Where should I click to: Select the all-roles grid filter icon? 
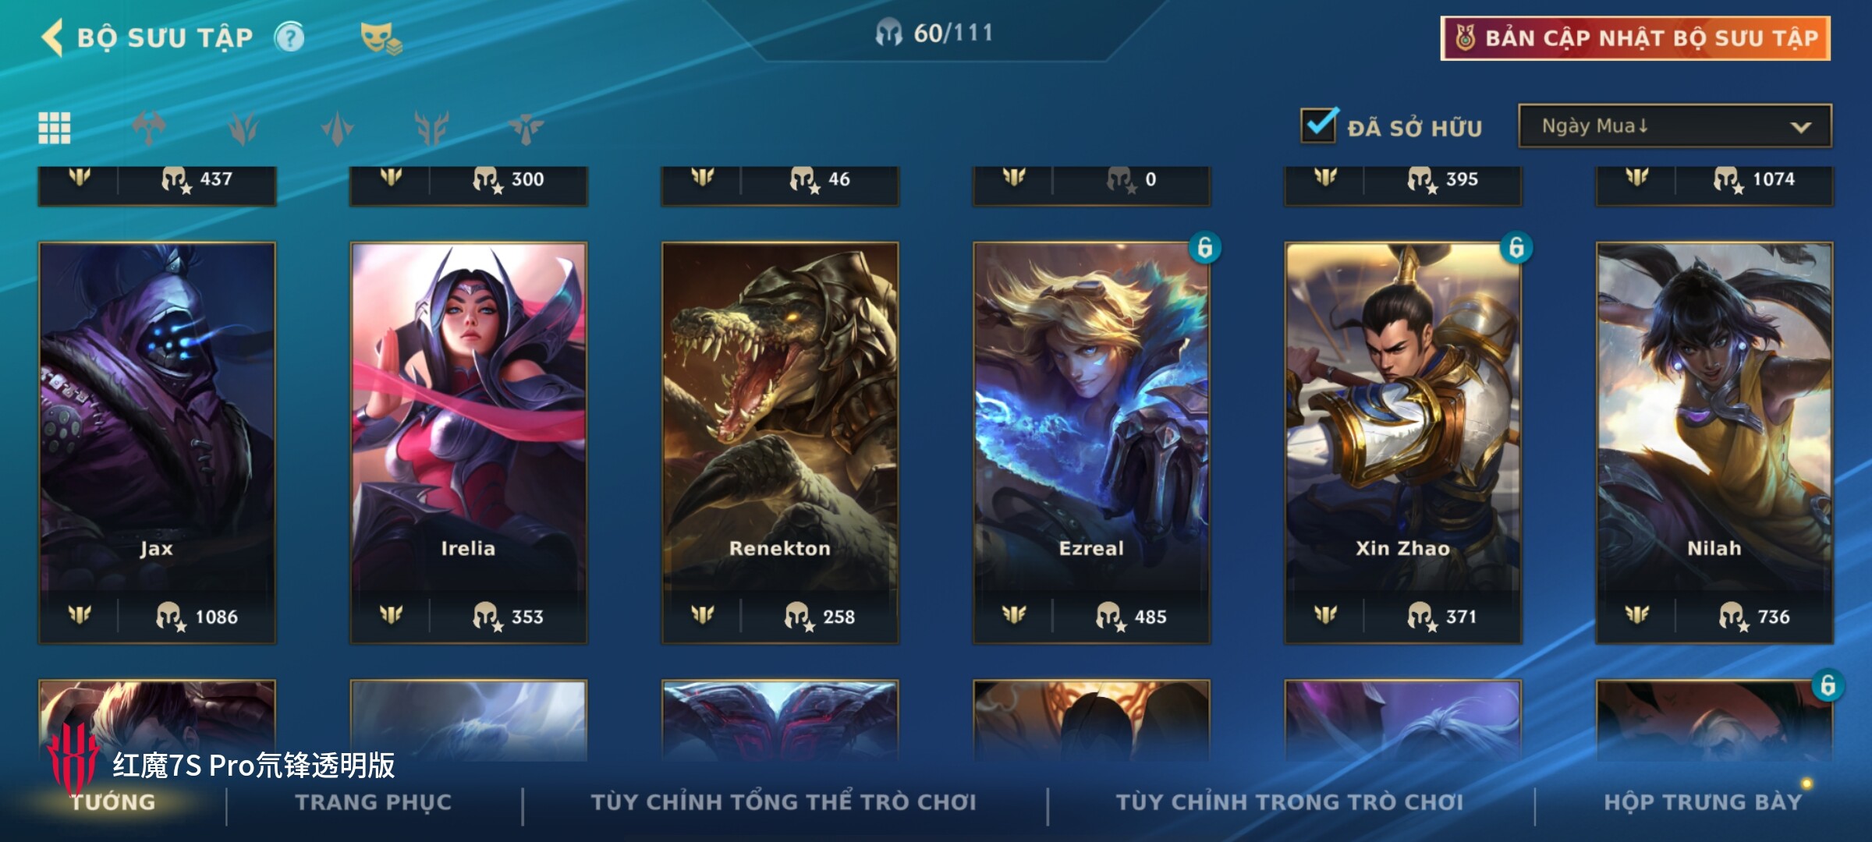pyautogui.click(x=55, y=128)
